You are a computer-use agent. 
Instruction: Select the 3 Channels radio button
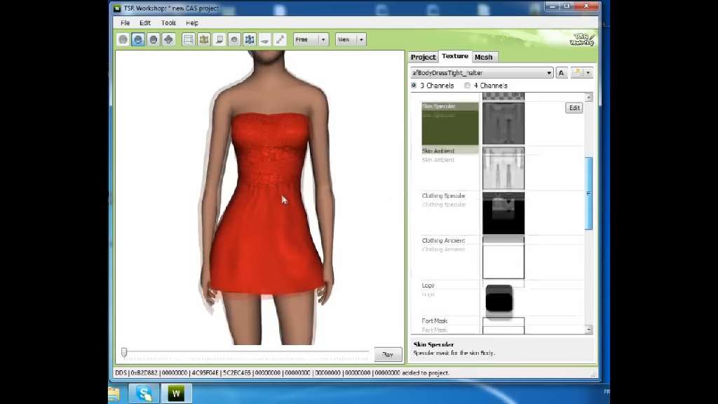point(414,86)
